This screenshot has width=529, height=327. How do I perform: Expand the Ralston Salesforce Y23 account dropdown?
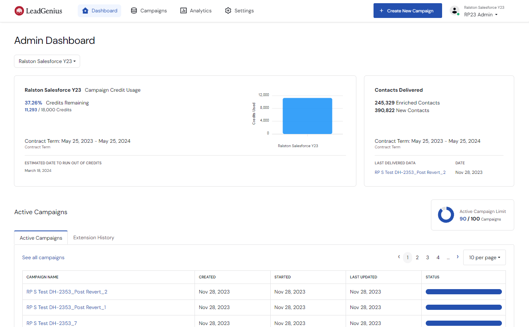[47, 61]
